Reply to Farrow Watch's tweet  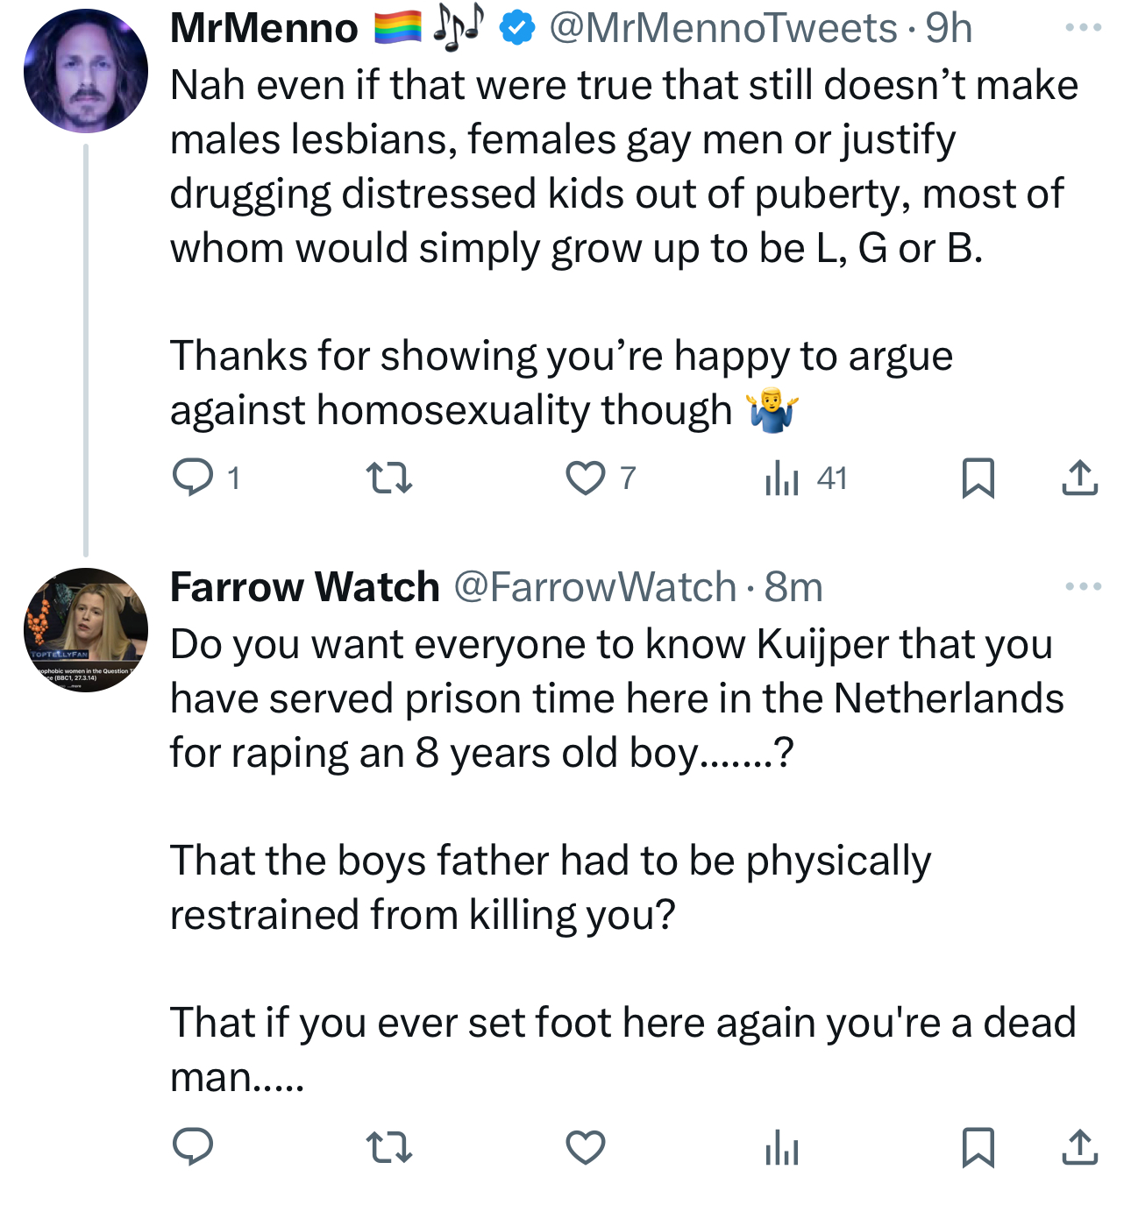(193, 1147)
